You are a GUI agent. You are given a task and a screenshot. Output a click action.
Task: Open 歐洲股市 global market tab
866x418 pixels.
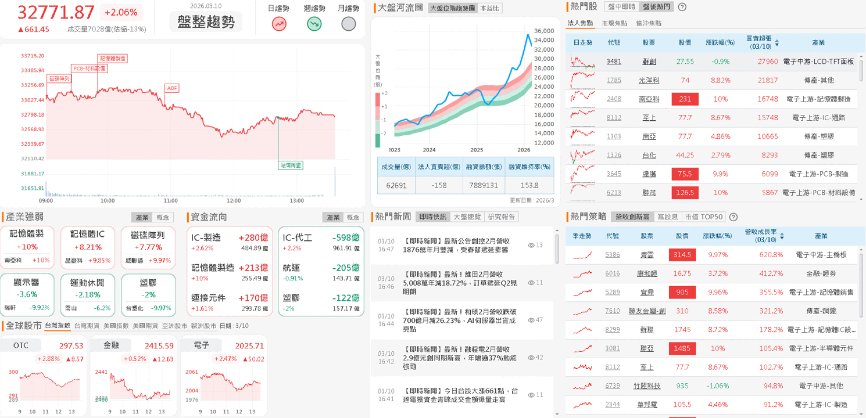pos(203,326)
